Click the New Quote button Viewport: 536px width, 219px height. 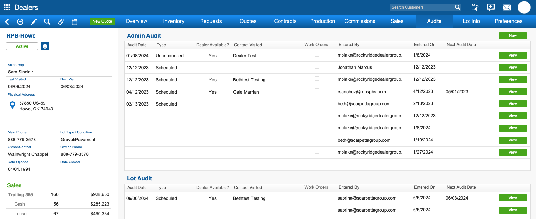[102, 21]
